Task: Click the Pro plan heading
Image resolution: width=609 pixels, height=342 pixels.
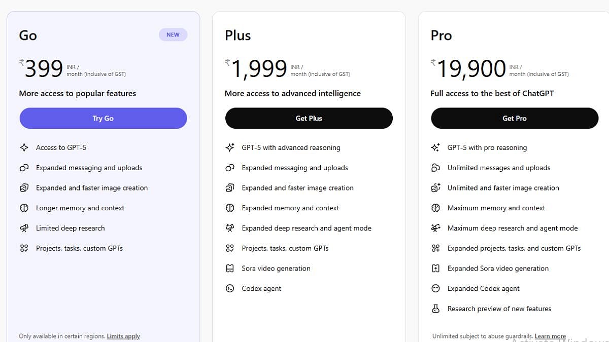Action: click(441, 35)
